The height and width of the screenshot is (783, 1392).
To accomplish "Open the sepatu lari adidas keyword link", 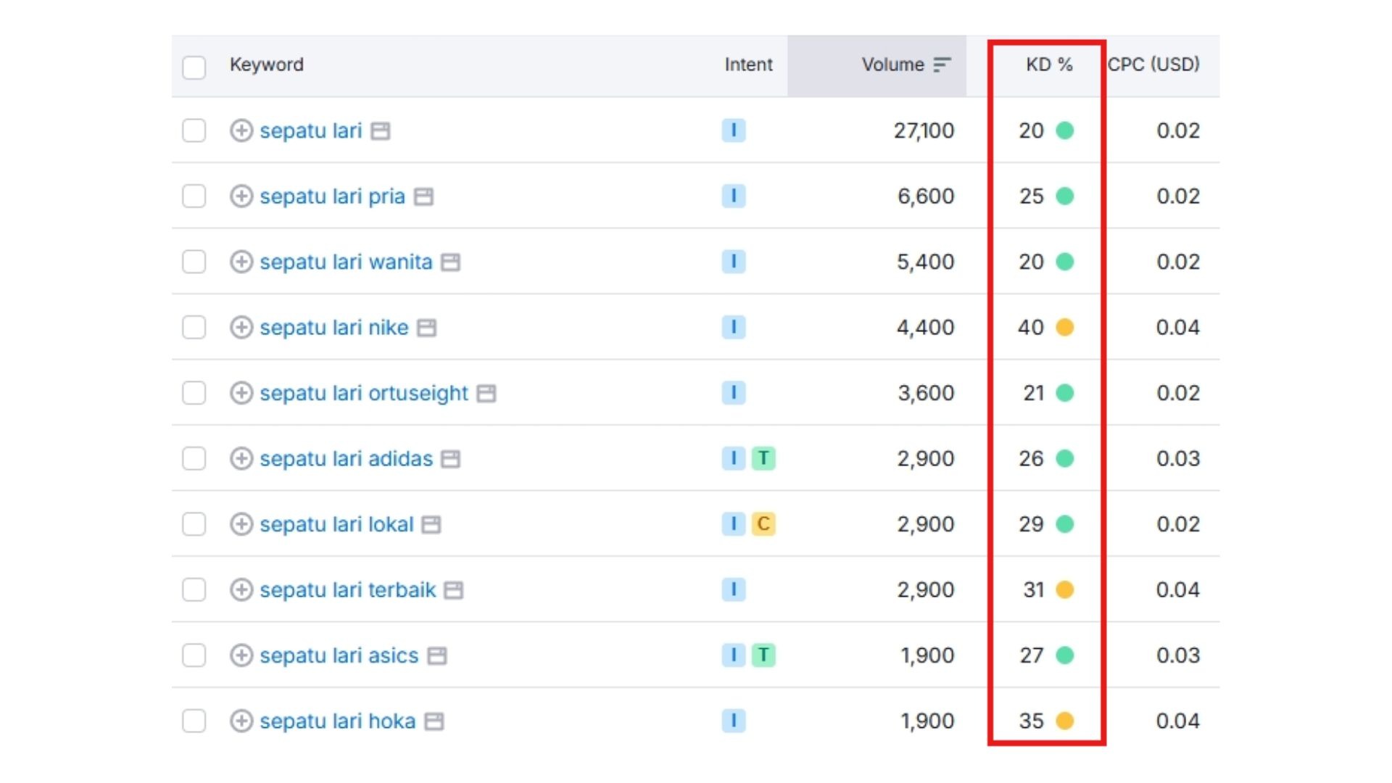I will point(346,459).
